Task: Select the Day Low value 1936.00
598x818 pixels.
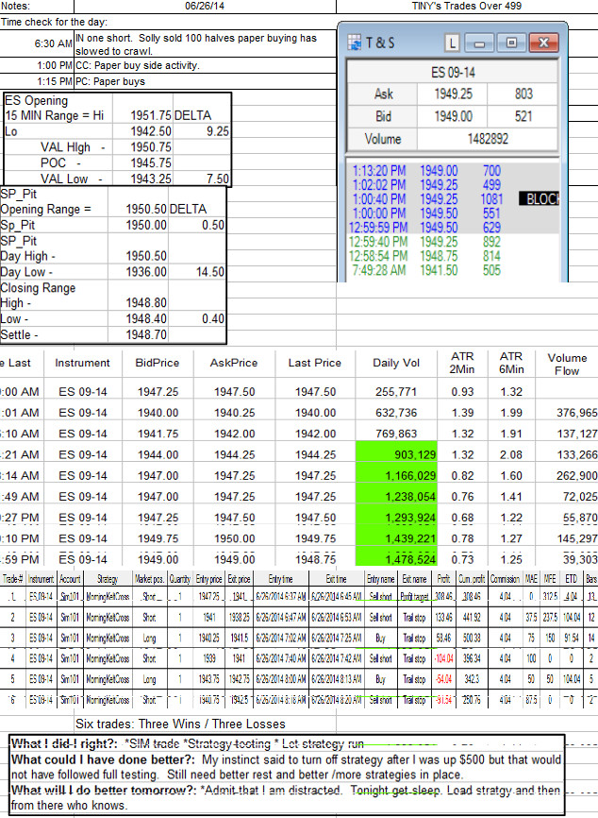Action: pos(146,272)
